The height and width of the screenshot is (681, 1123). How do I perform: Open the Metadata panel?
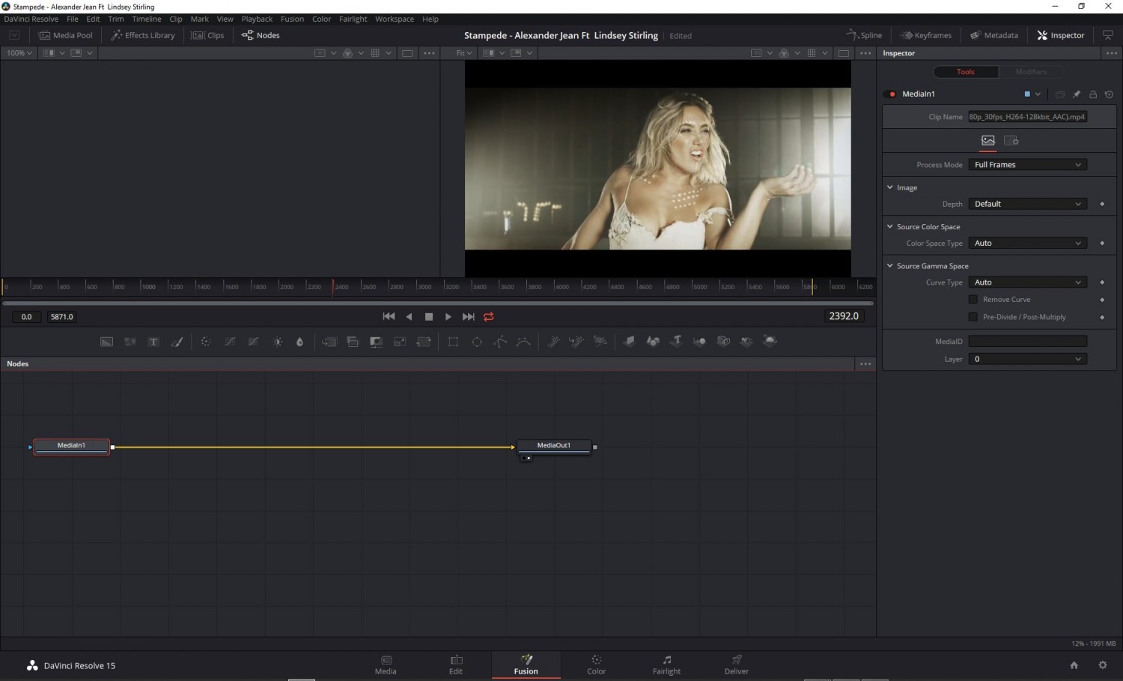click(x=994, y=35)
